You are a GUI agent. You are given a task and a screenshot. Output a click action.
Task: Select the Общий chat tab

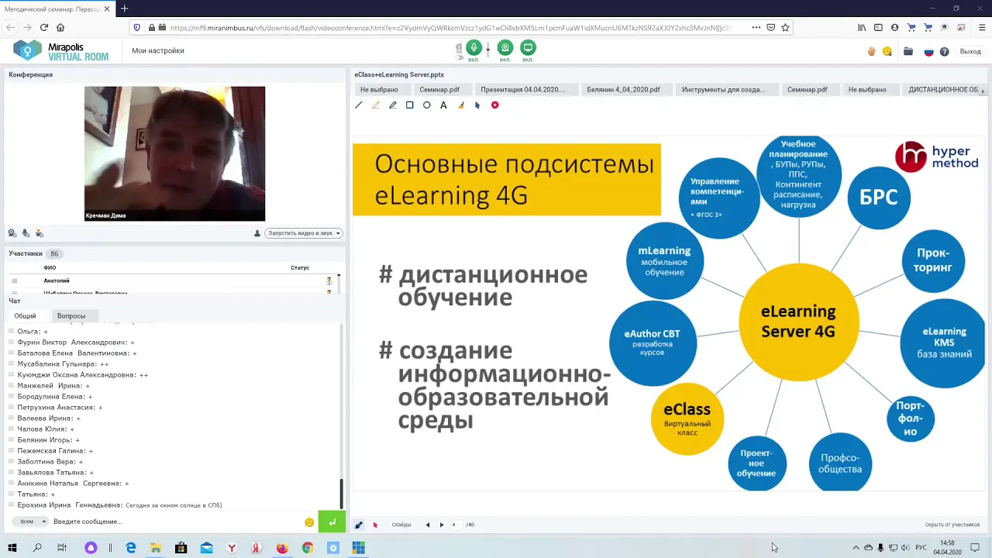(x=25, y=315)
